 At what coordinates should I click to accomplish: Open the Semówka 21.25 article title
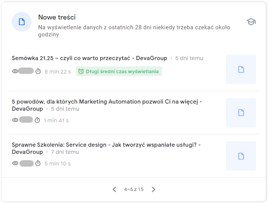coord(89,58)
